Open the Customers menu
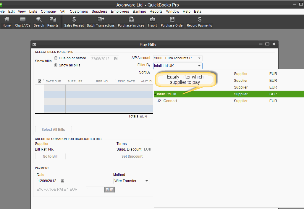The image size is (304, 209). pyautogui.click(x=79, y=12)
